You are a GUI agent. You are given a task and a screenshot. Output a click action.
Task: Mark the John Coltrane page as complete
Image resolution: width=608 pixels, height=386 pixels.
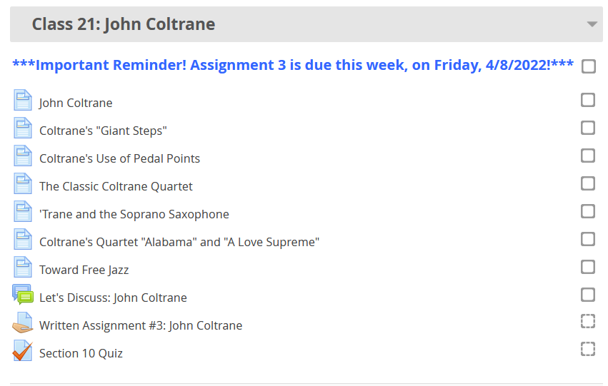click(588, 100)
